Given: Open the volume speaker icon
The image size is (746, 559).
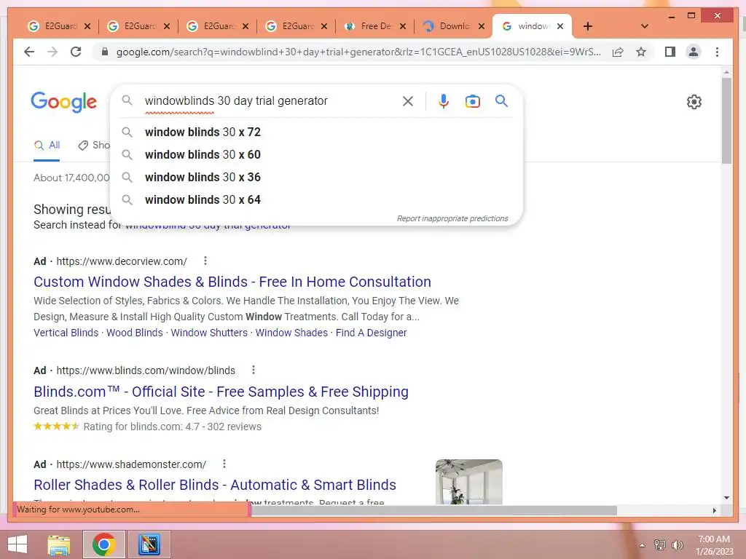Looking at the screenshot, I should point(678,544).
